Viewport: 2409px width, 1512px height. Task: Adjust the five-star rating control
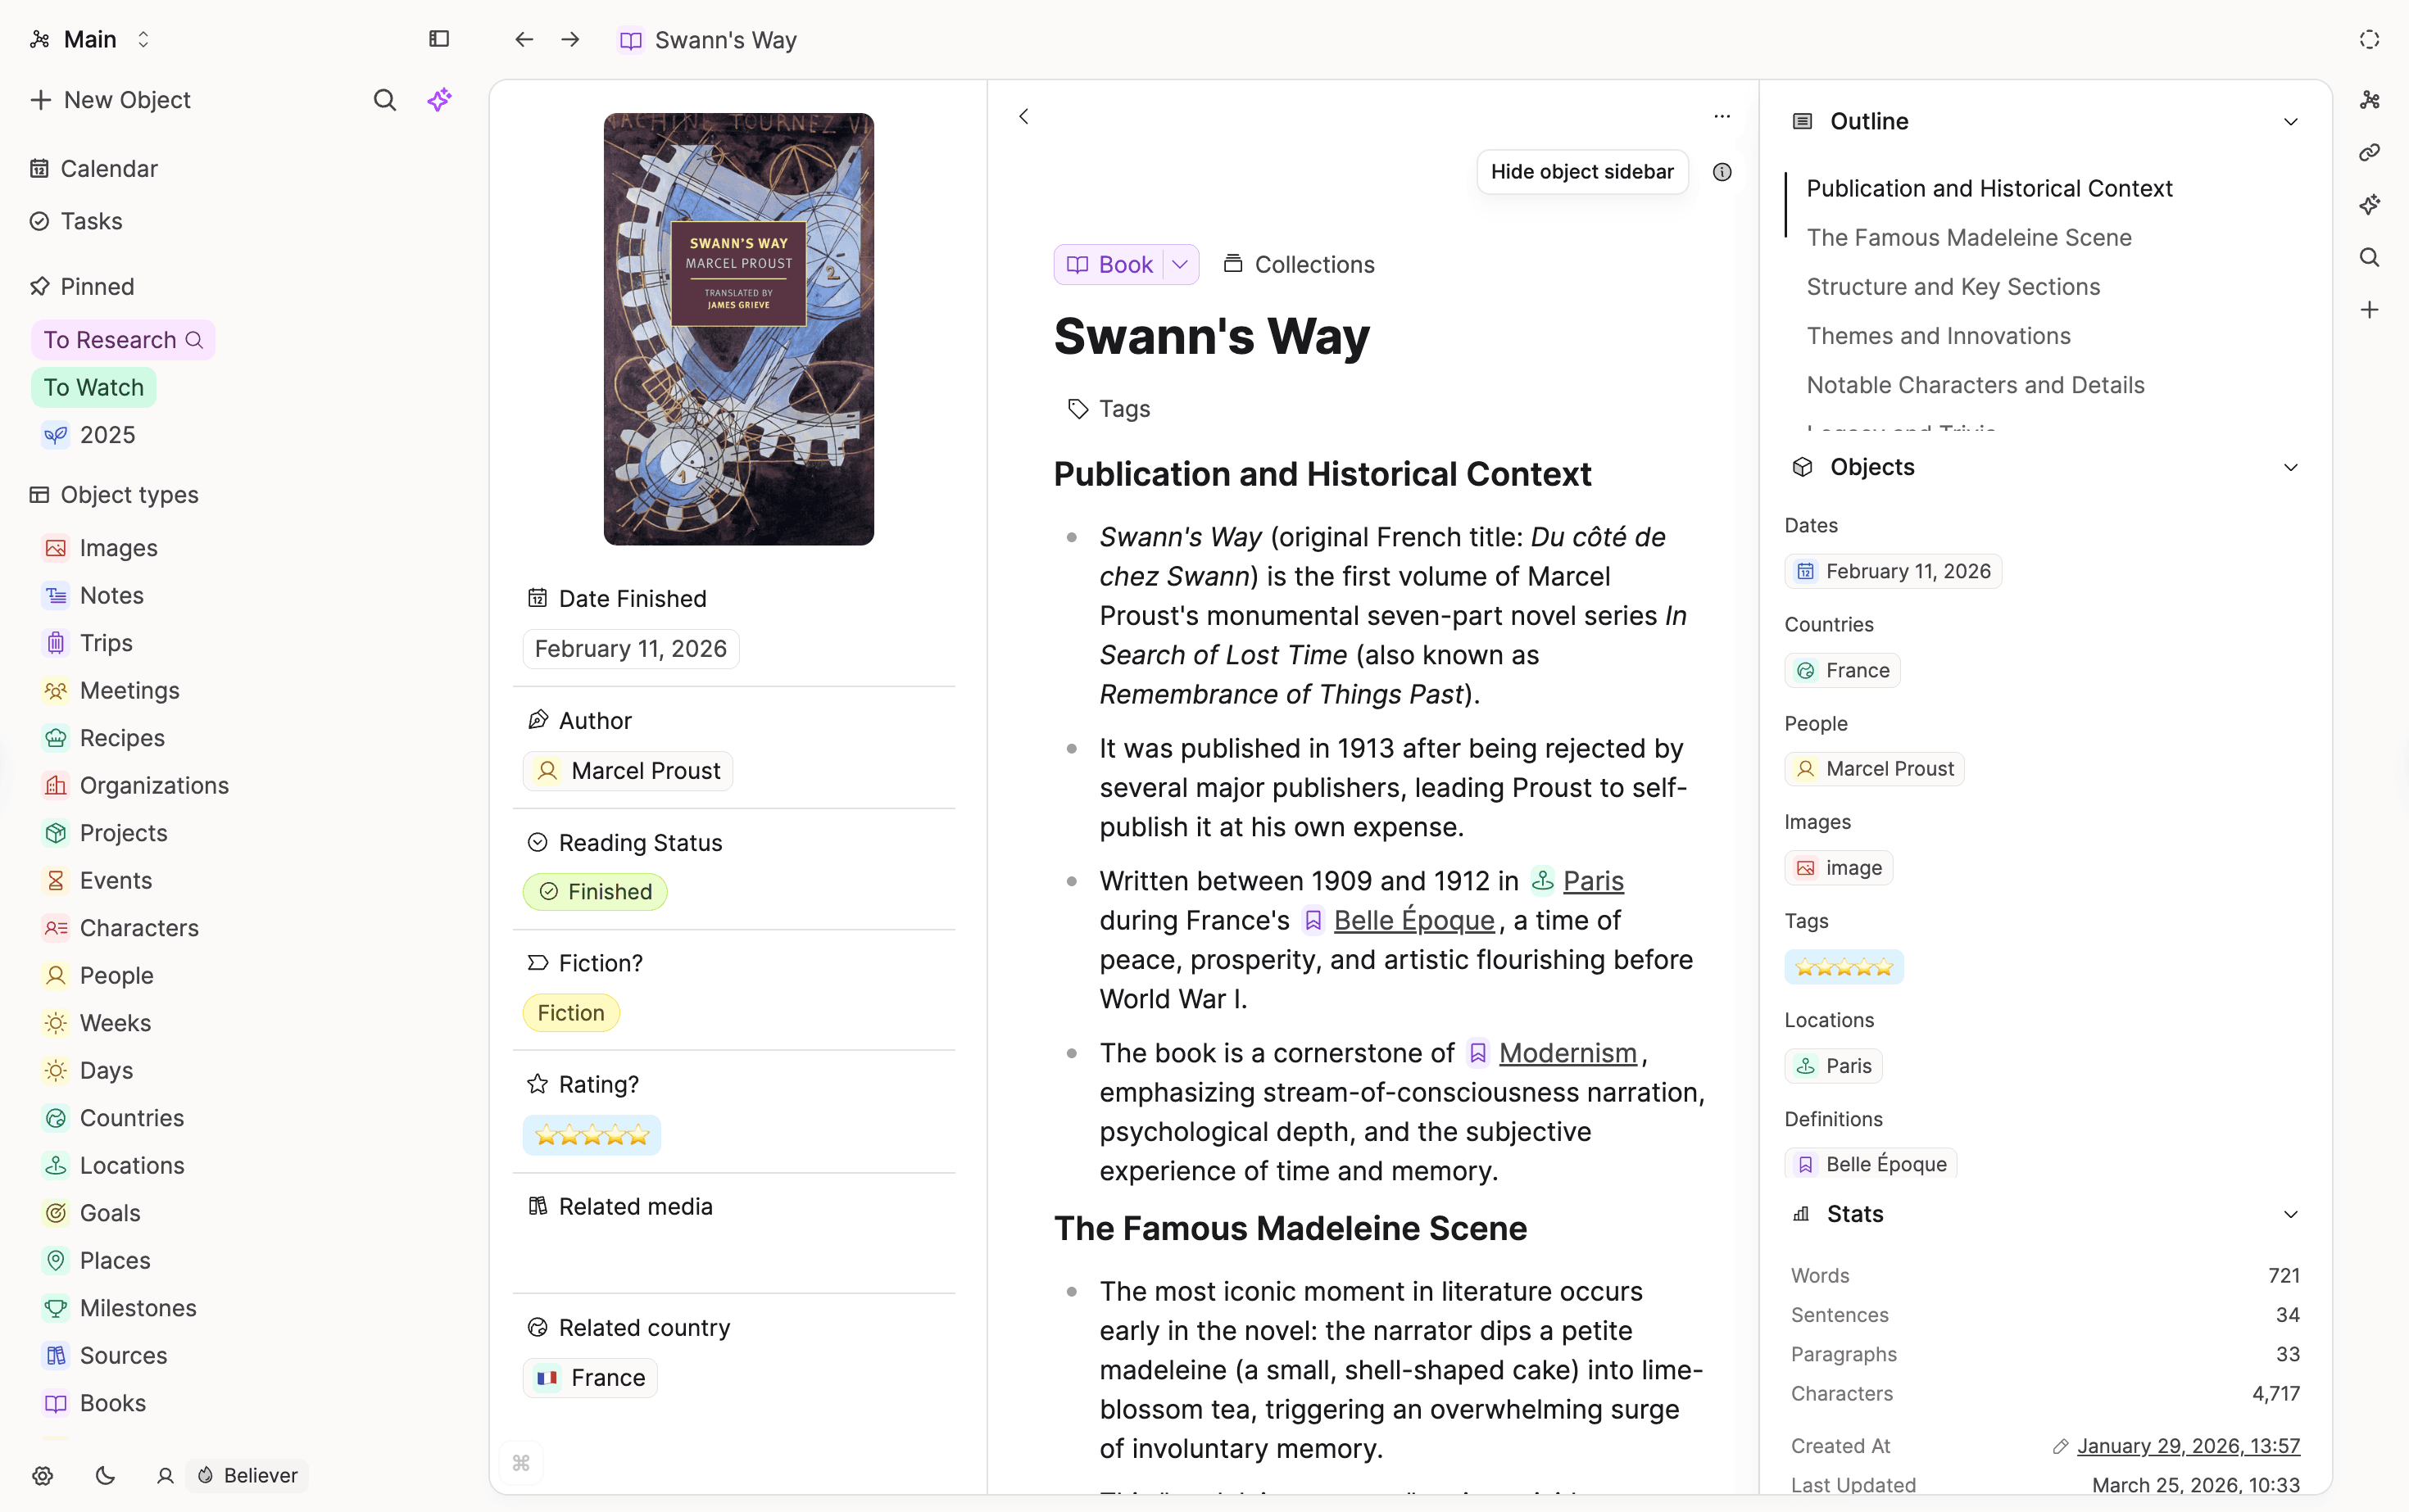click(x=592, y=1134)
